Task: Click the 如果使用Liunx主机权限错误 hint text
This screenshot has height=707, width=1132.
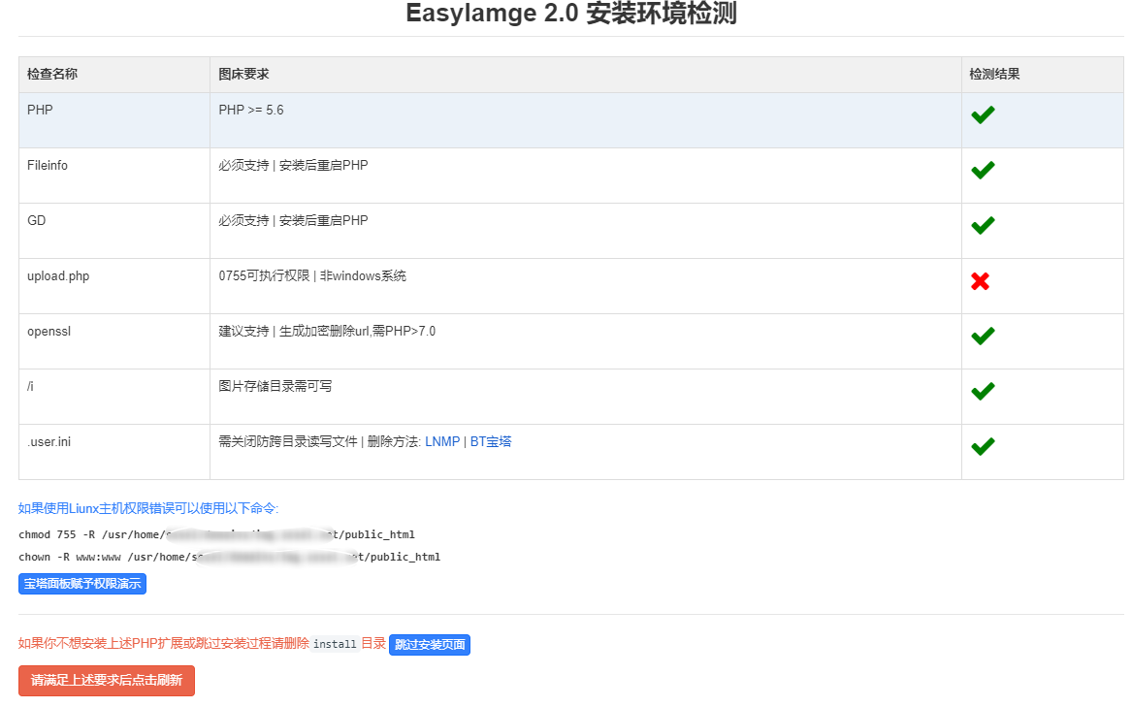Action: [x=148, y=508]
